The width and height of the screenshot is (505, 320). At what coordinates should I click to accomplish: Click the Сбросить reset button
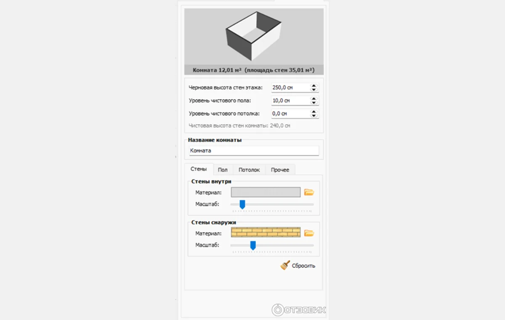pos(298,266)
